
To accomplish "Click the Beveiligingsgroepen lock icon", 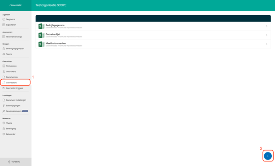I will pos(4,48).
